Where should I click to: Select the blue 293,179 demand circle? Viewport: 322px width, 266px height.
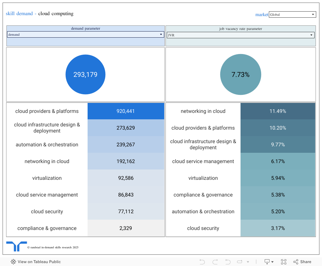coord(85,75)
